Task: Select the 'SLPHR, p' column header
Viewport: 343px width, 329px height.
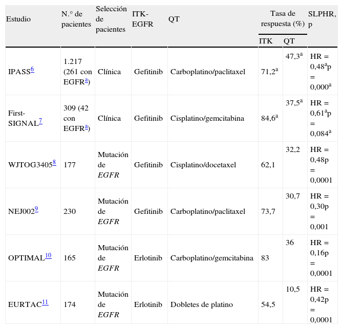Action: (322, 19)
